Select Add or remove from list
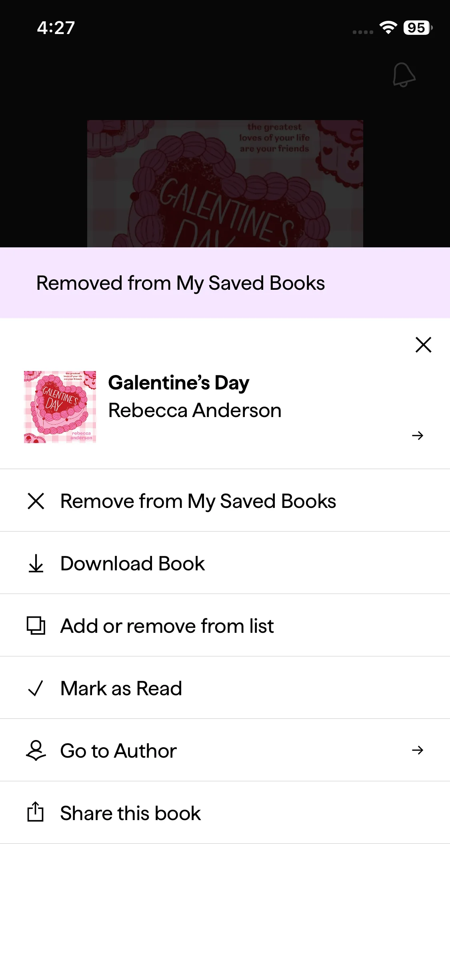450x975 pixels. click(167, 626)
